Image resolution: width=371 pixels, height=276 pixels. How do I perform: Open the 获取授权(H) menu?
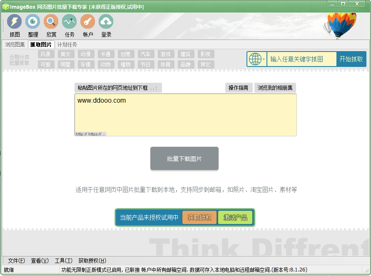coord(92,261)
